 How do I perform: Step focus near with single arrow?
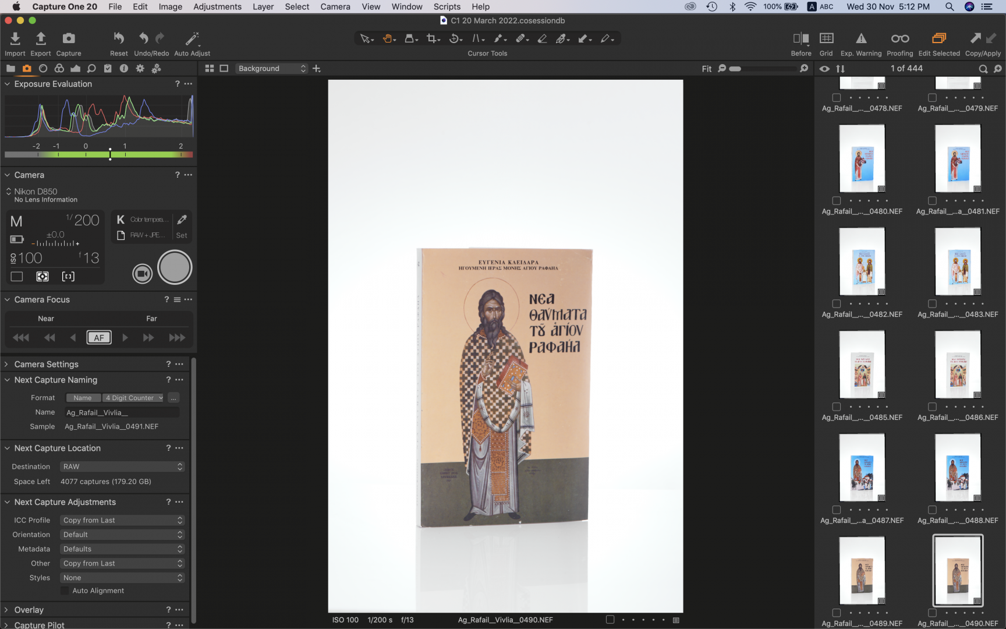pyautogui.click(x=73, y=338)
